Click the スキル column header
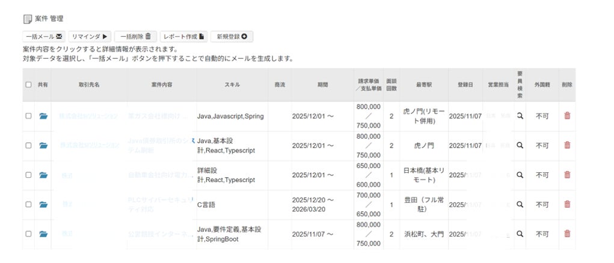 click(x=232, y=85)
